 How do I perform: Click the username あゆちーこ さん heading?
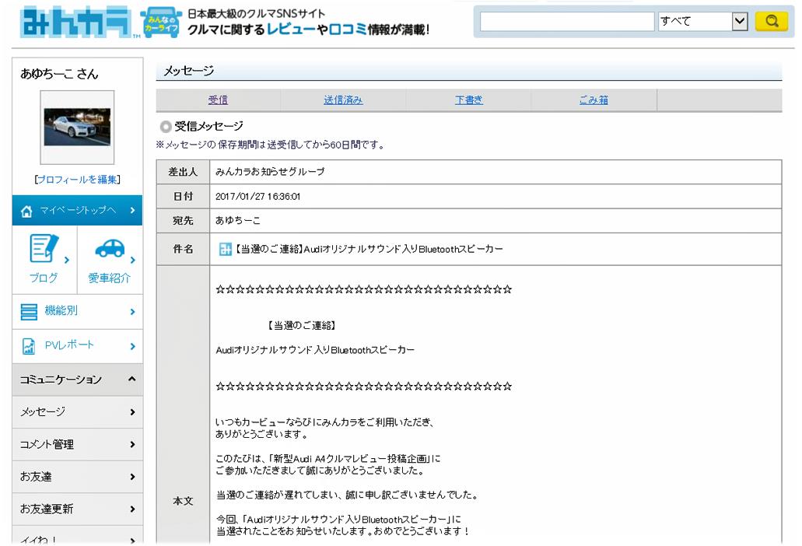tap(59, 74)
